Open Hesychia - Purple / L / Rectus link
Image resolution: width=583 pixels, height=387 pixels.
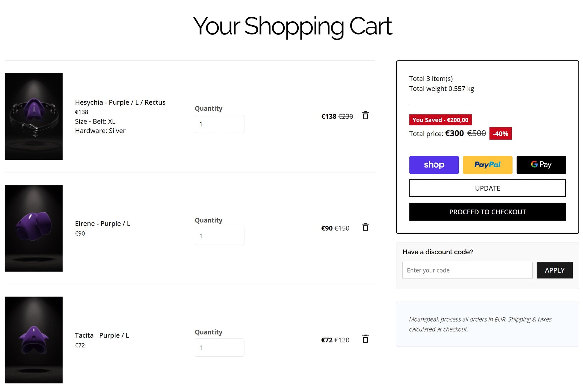[x=120, y=103]
